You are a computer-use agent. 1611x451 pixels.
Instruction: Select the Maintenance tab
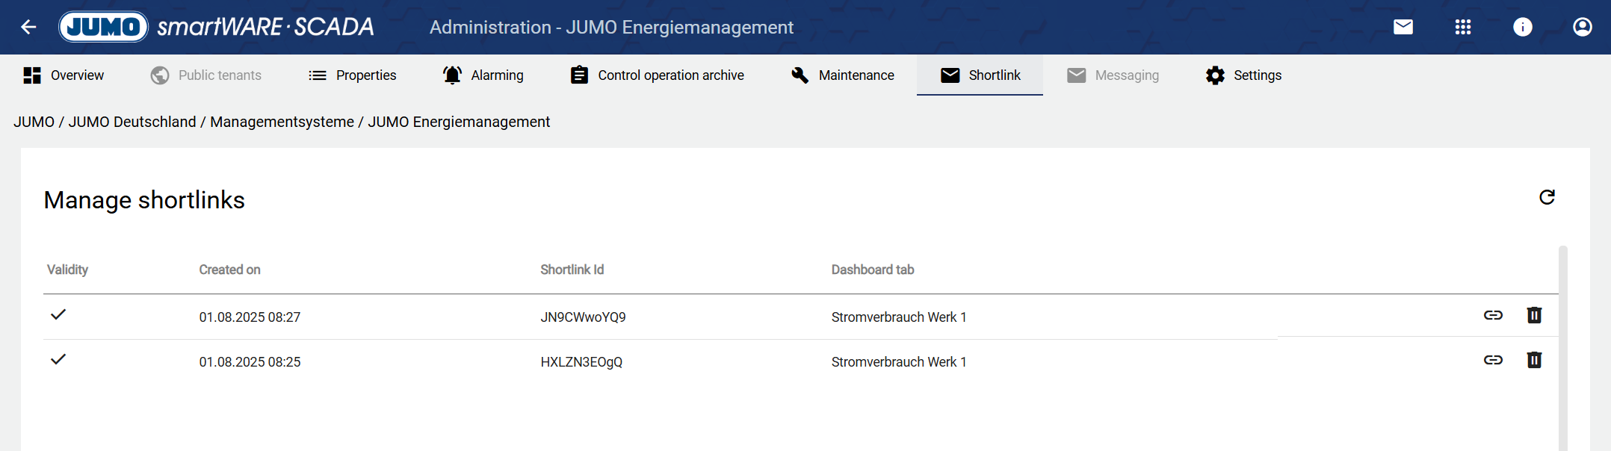(842, 75)
